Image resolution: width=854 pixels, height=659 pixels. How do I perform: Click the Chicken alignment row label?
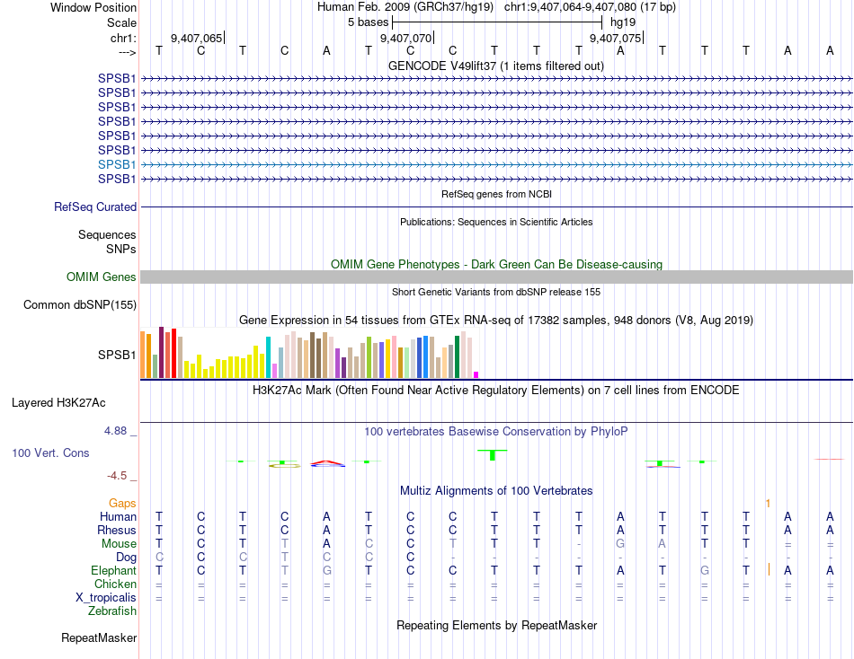coord(115,584)
